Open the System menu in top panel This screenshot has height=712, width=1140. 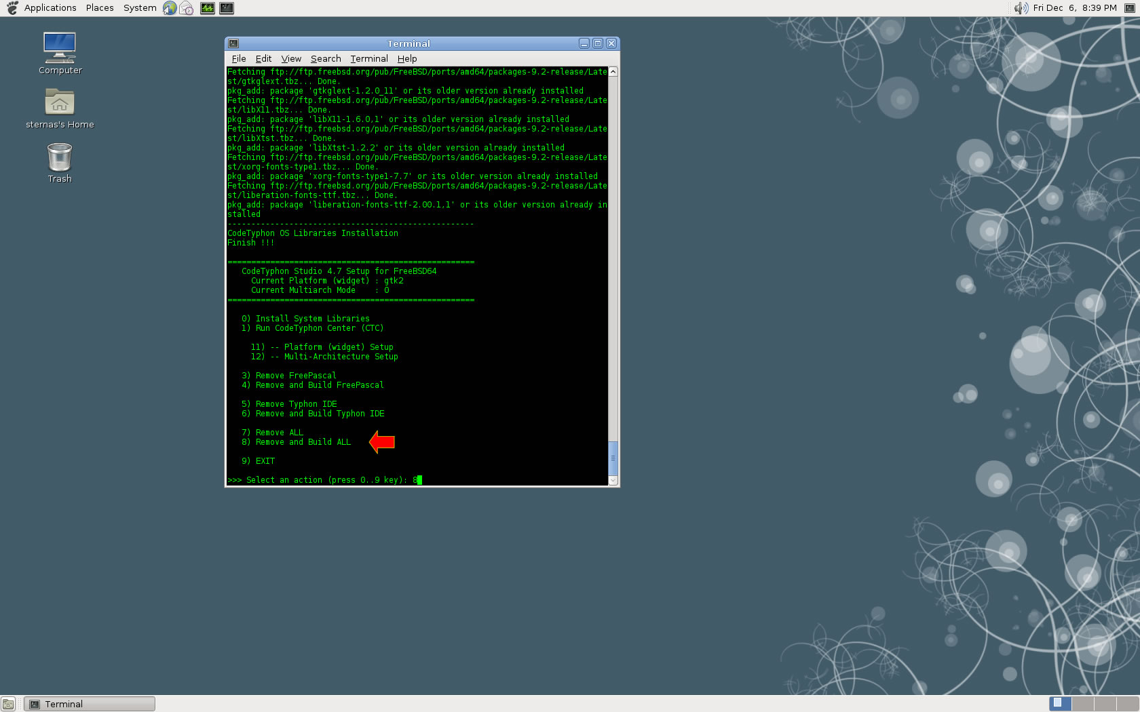point(140,8)
